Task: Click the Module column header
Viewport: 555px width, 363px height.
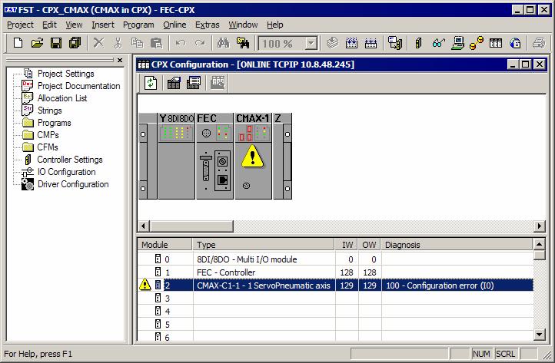Action: (x=165, y=245)
